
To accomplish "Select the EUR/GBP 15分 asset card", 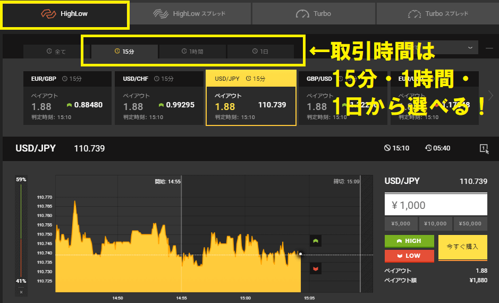I will coord(67,98).
